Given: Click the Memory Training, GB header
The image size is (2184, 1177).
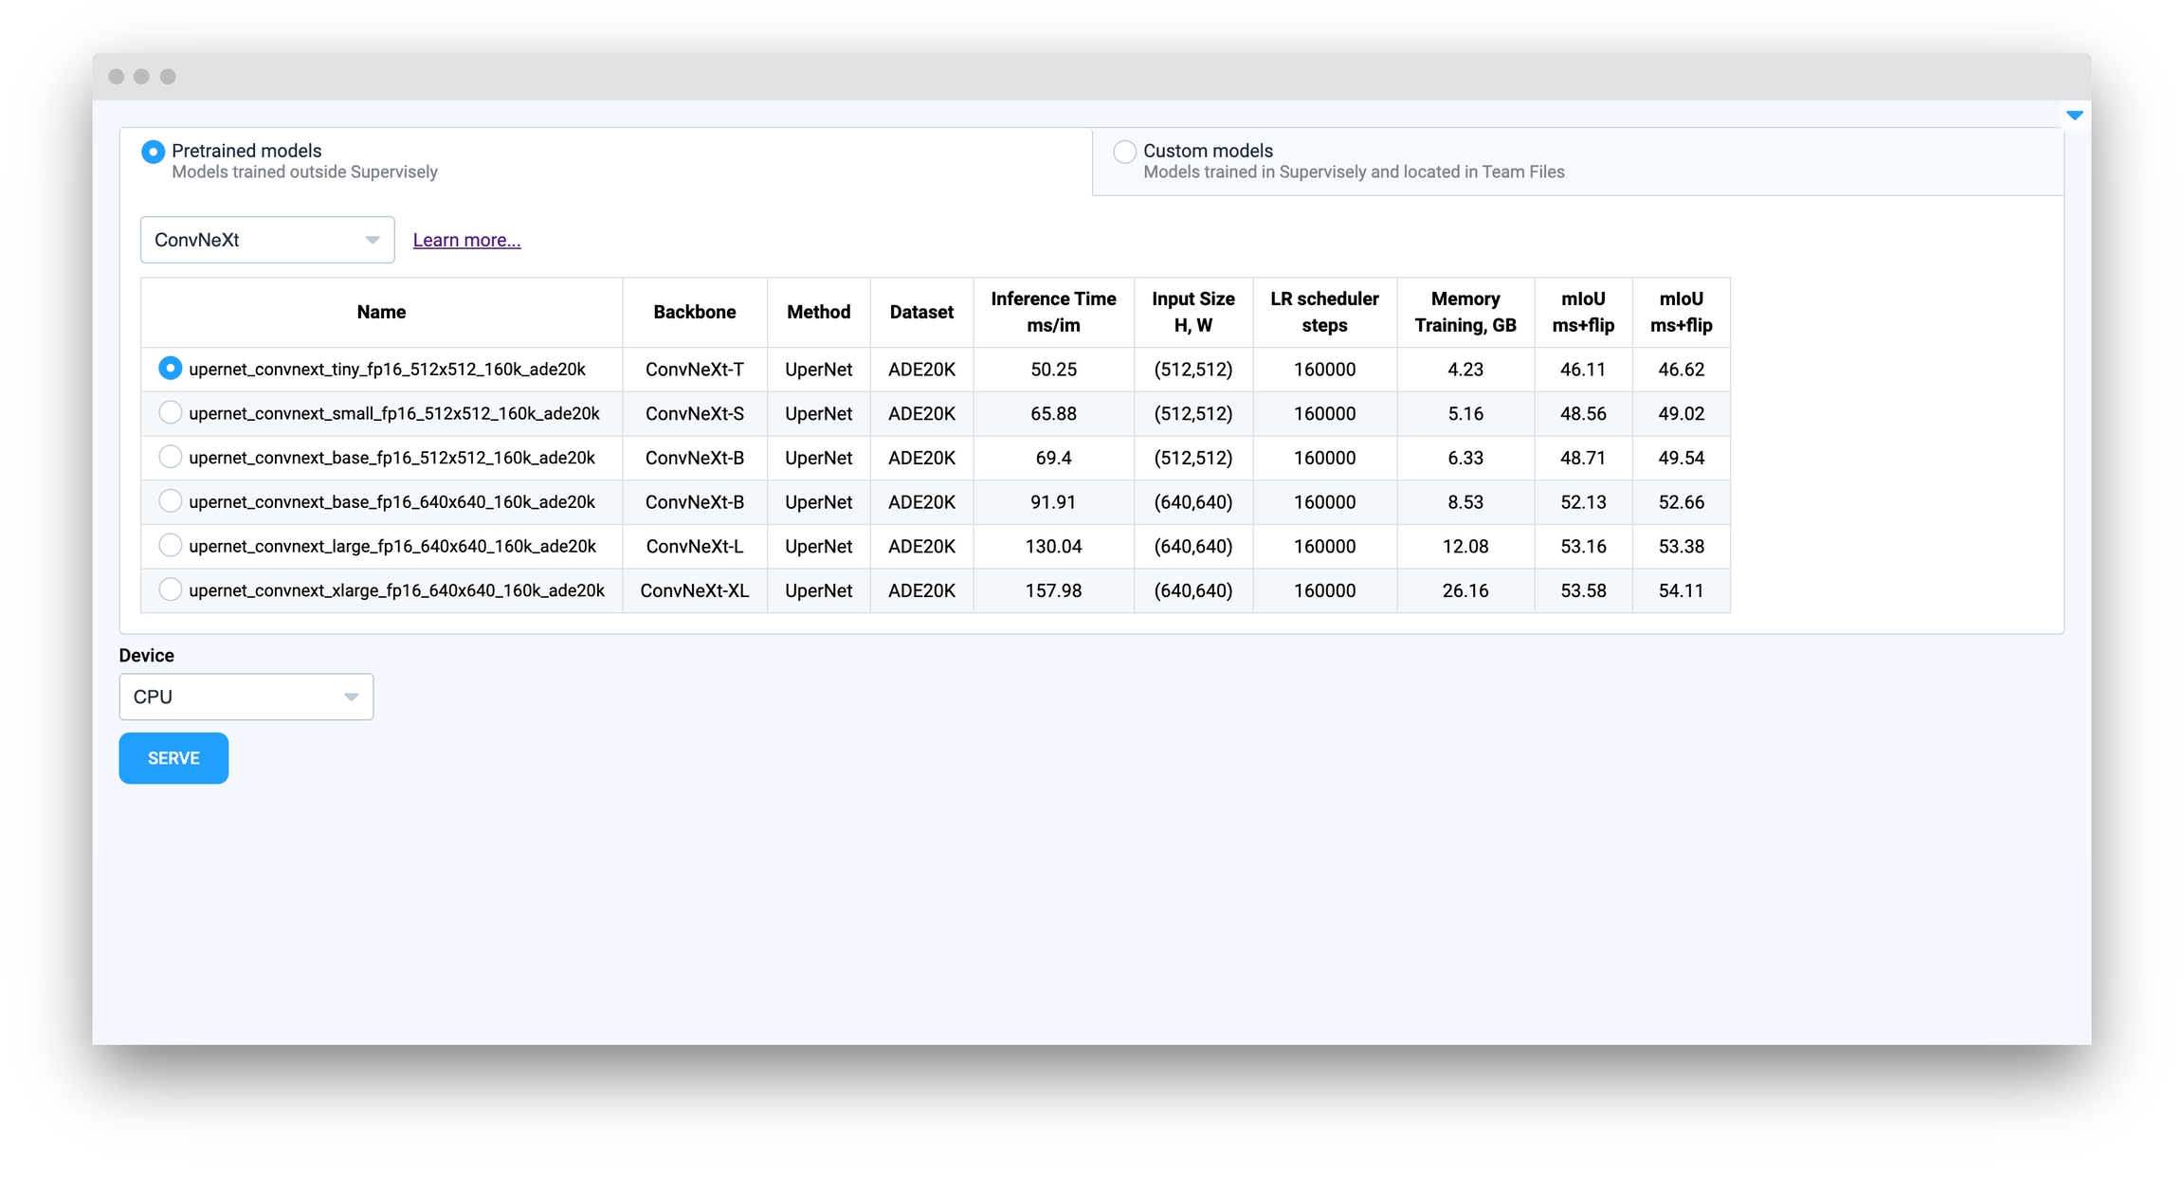Looking at the screenshot, I should pyautogui.click(x=1465, y=312).
